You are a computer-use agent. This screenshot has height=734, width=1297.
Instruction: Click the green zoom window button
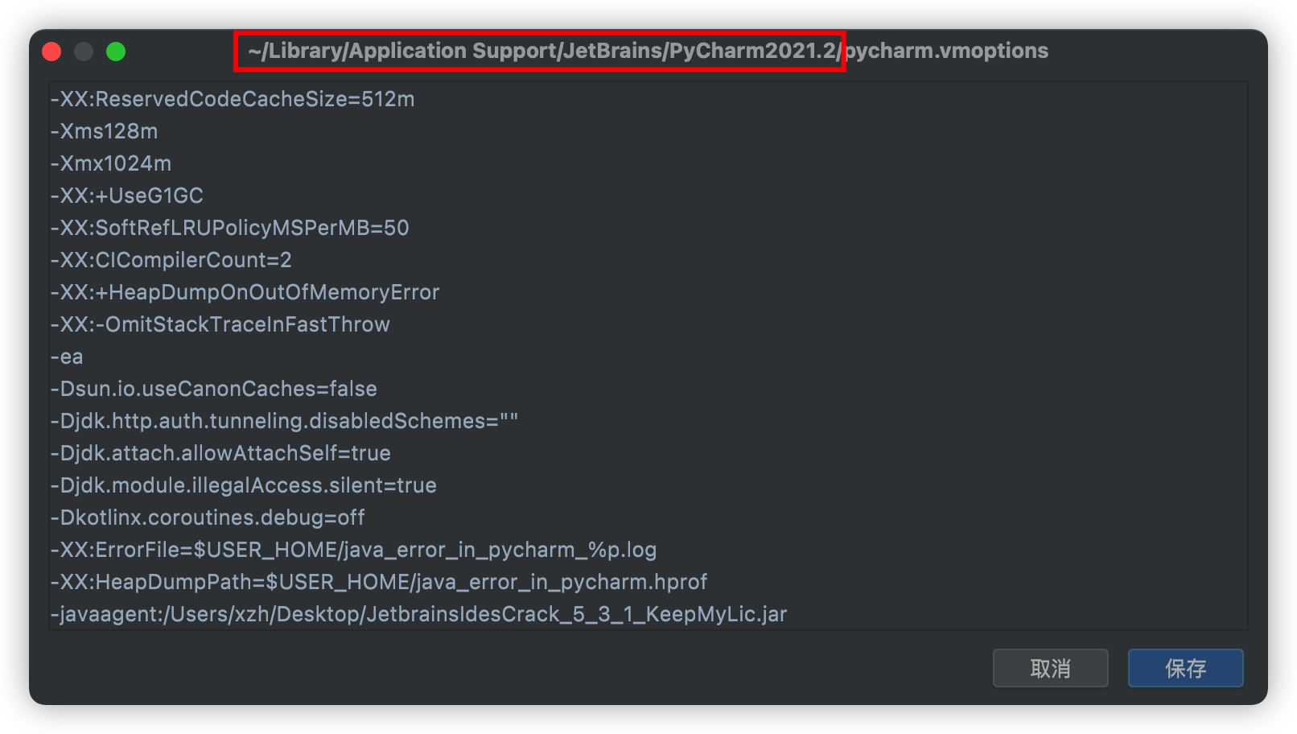click(x=116, y=52)
